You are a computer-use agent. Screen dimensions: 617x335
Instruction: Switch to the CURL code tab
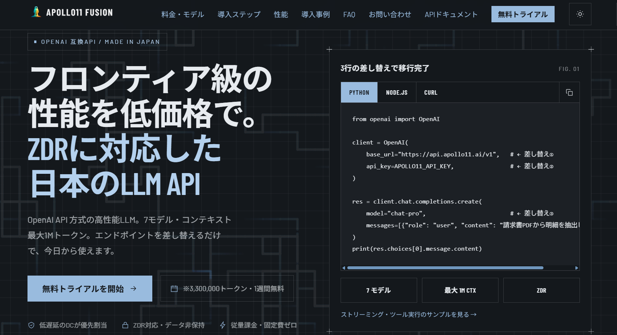click(431, 92)
